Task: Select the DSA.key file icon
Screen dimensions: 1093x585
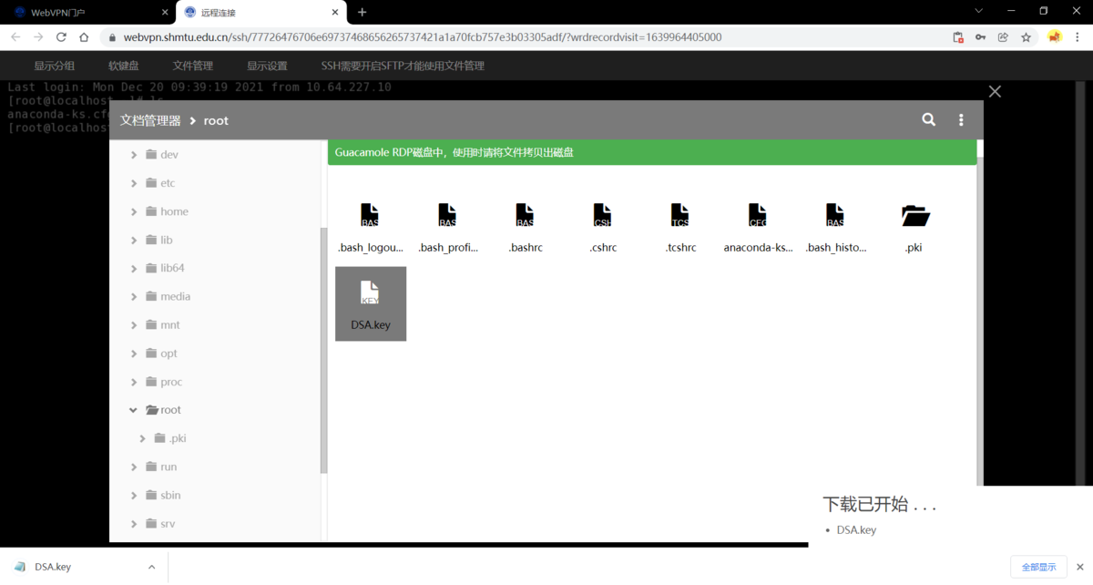Action: click(370, 293)
